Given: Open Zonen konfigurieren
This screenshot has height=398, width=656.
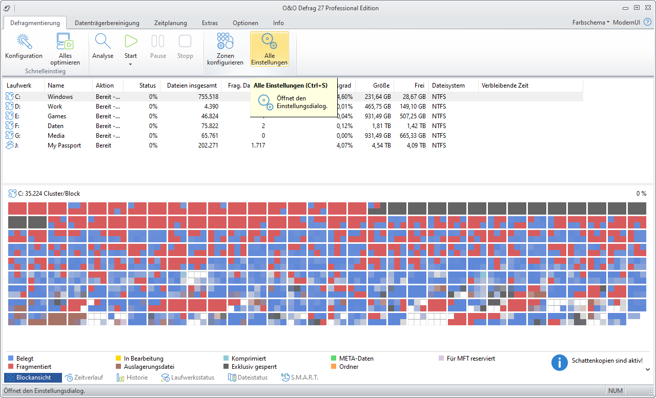Looking at the screenshot, I should (225, 49).
